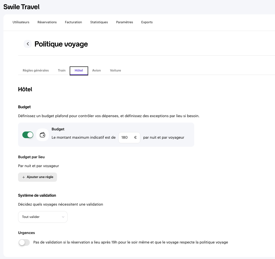The image size is (275, 259).
Task: Go to the Voiture tab
Action: [115, 70]
